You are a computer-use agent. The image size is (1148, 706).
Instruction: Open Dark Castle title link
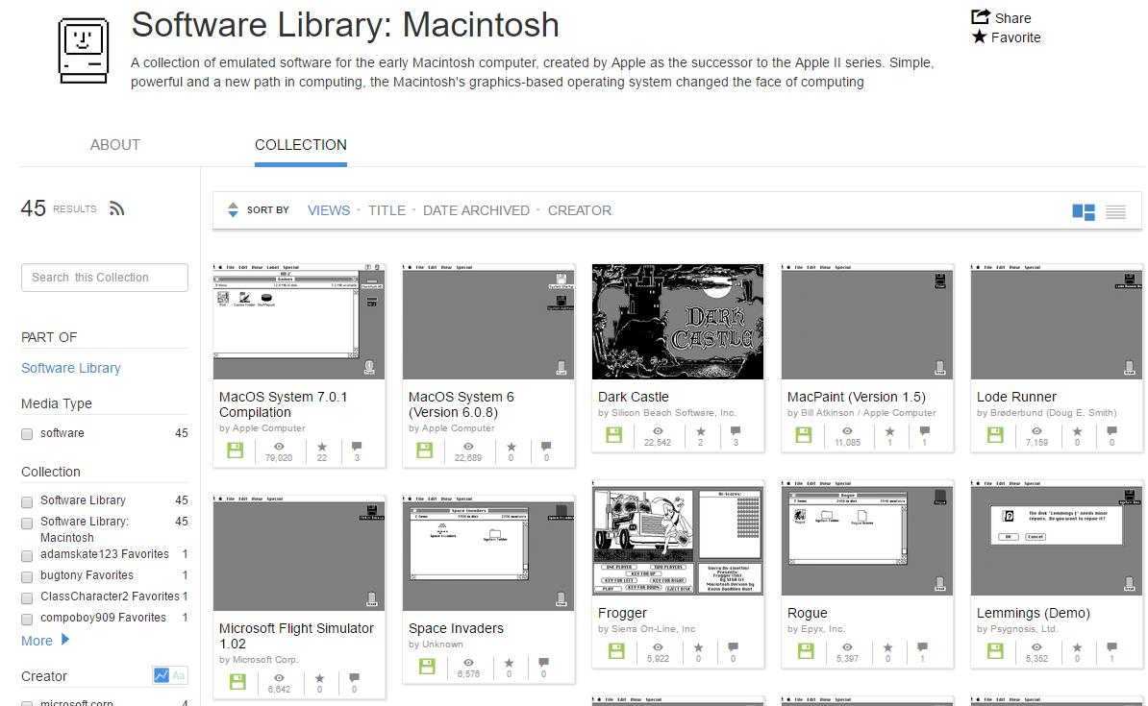[x=634, y=397]
